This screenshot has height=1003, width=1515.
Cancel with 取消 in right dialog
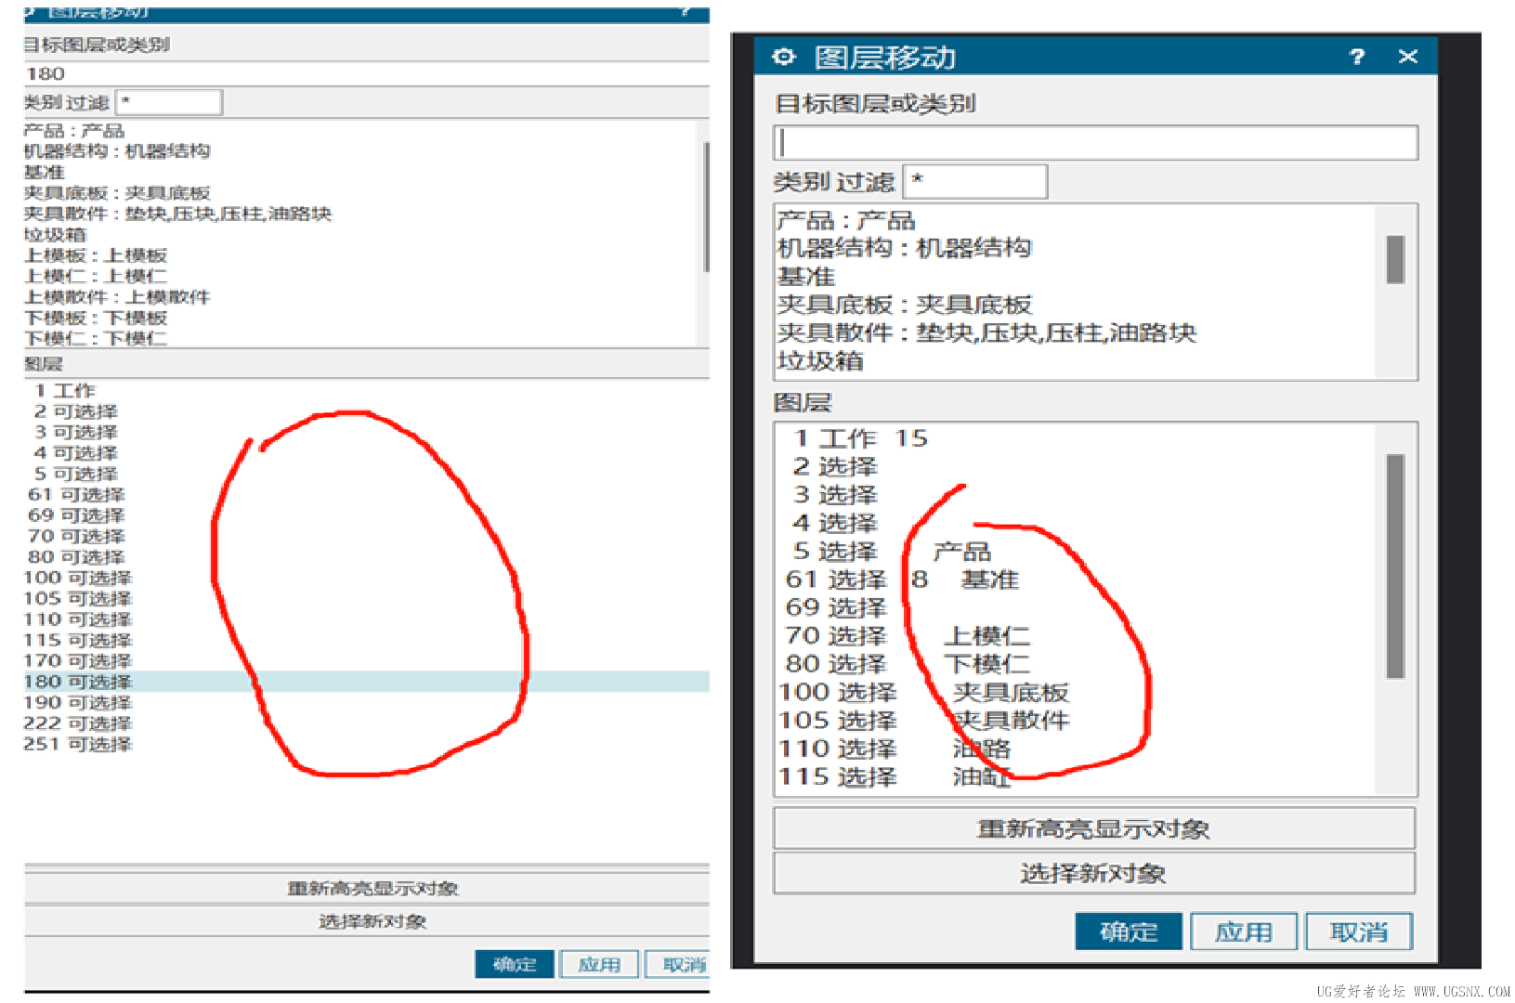click(1359, 931)
